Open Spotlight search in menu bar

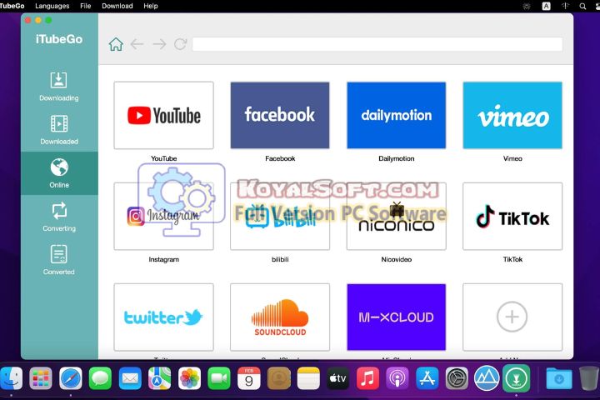(x=582, y=6)
